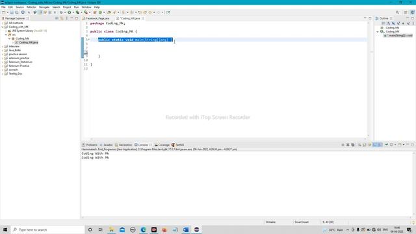Click the Open Console icon in Console toolbar
The width and height of the screenshot is (416, 234).
click(399, 145)
